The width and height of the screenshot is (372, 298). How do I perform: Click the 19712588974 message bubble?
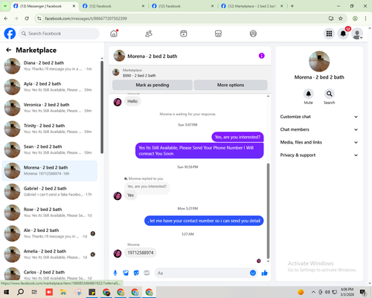141,253
